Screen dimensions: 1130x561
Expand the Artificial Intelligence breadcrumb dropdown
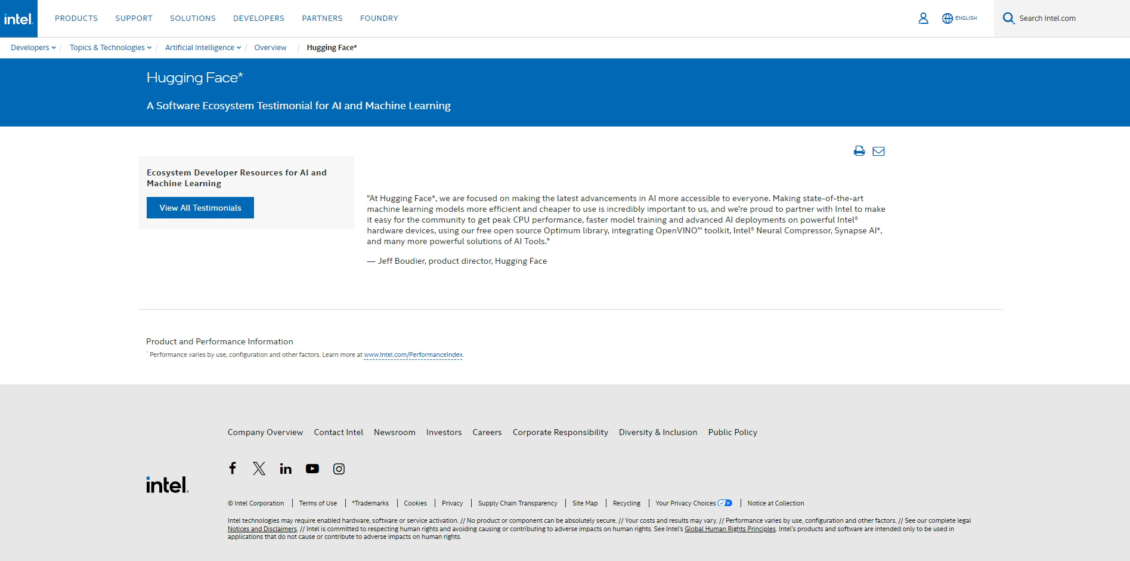click(239, 48)
